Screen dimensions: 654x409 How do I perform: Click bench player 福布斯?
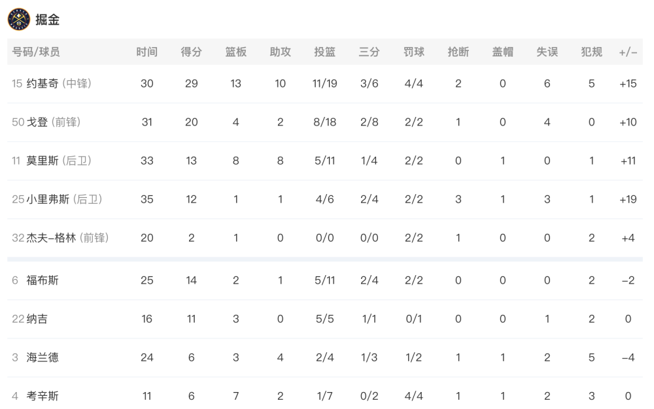(43, 280)
